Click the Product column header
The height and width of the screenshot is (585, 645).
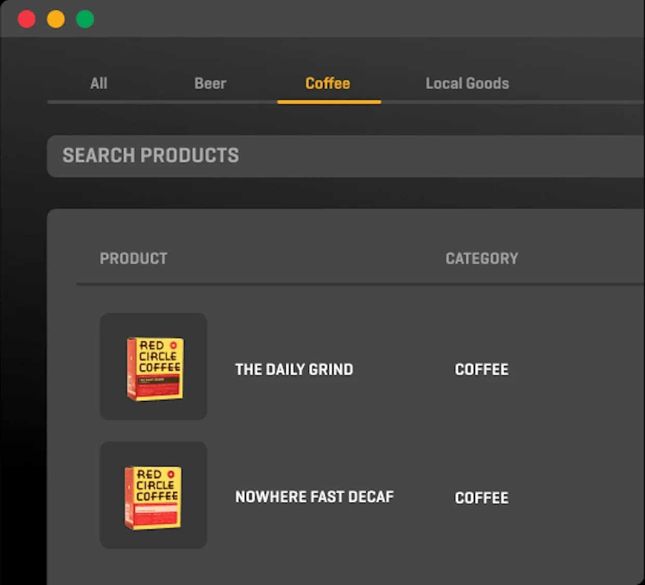click(x=134, y=258)
